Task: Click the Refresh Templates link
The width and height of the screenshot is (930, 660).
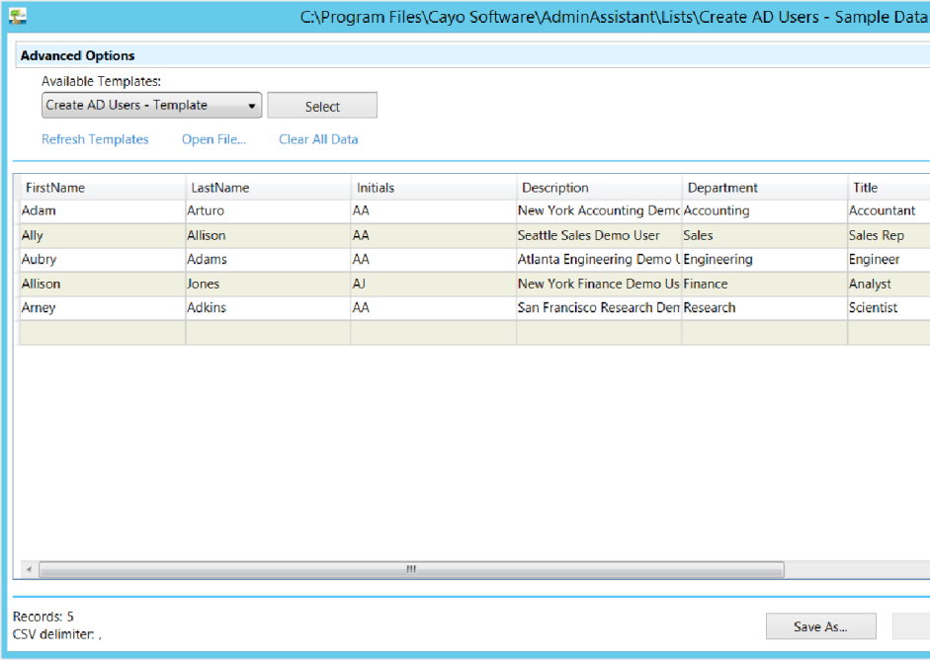Action: (x=95, y=139)
